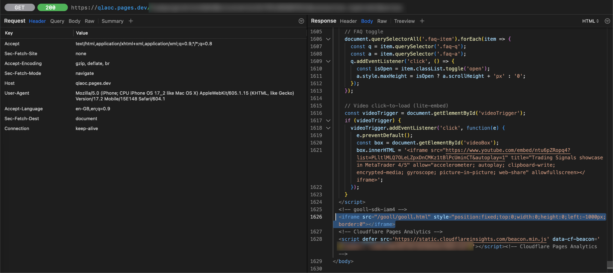Viewport: 613px width, 273px height.
Task: Click the 'Video click-to-load' comment line
Action: pyautogui.click(x=396, y=106)
